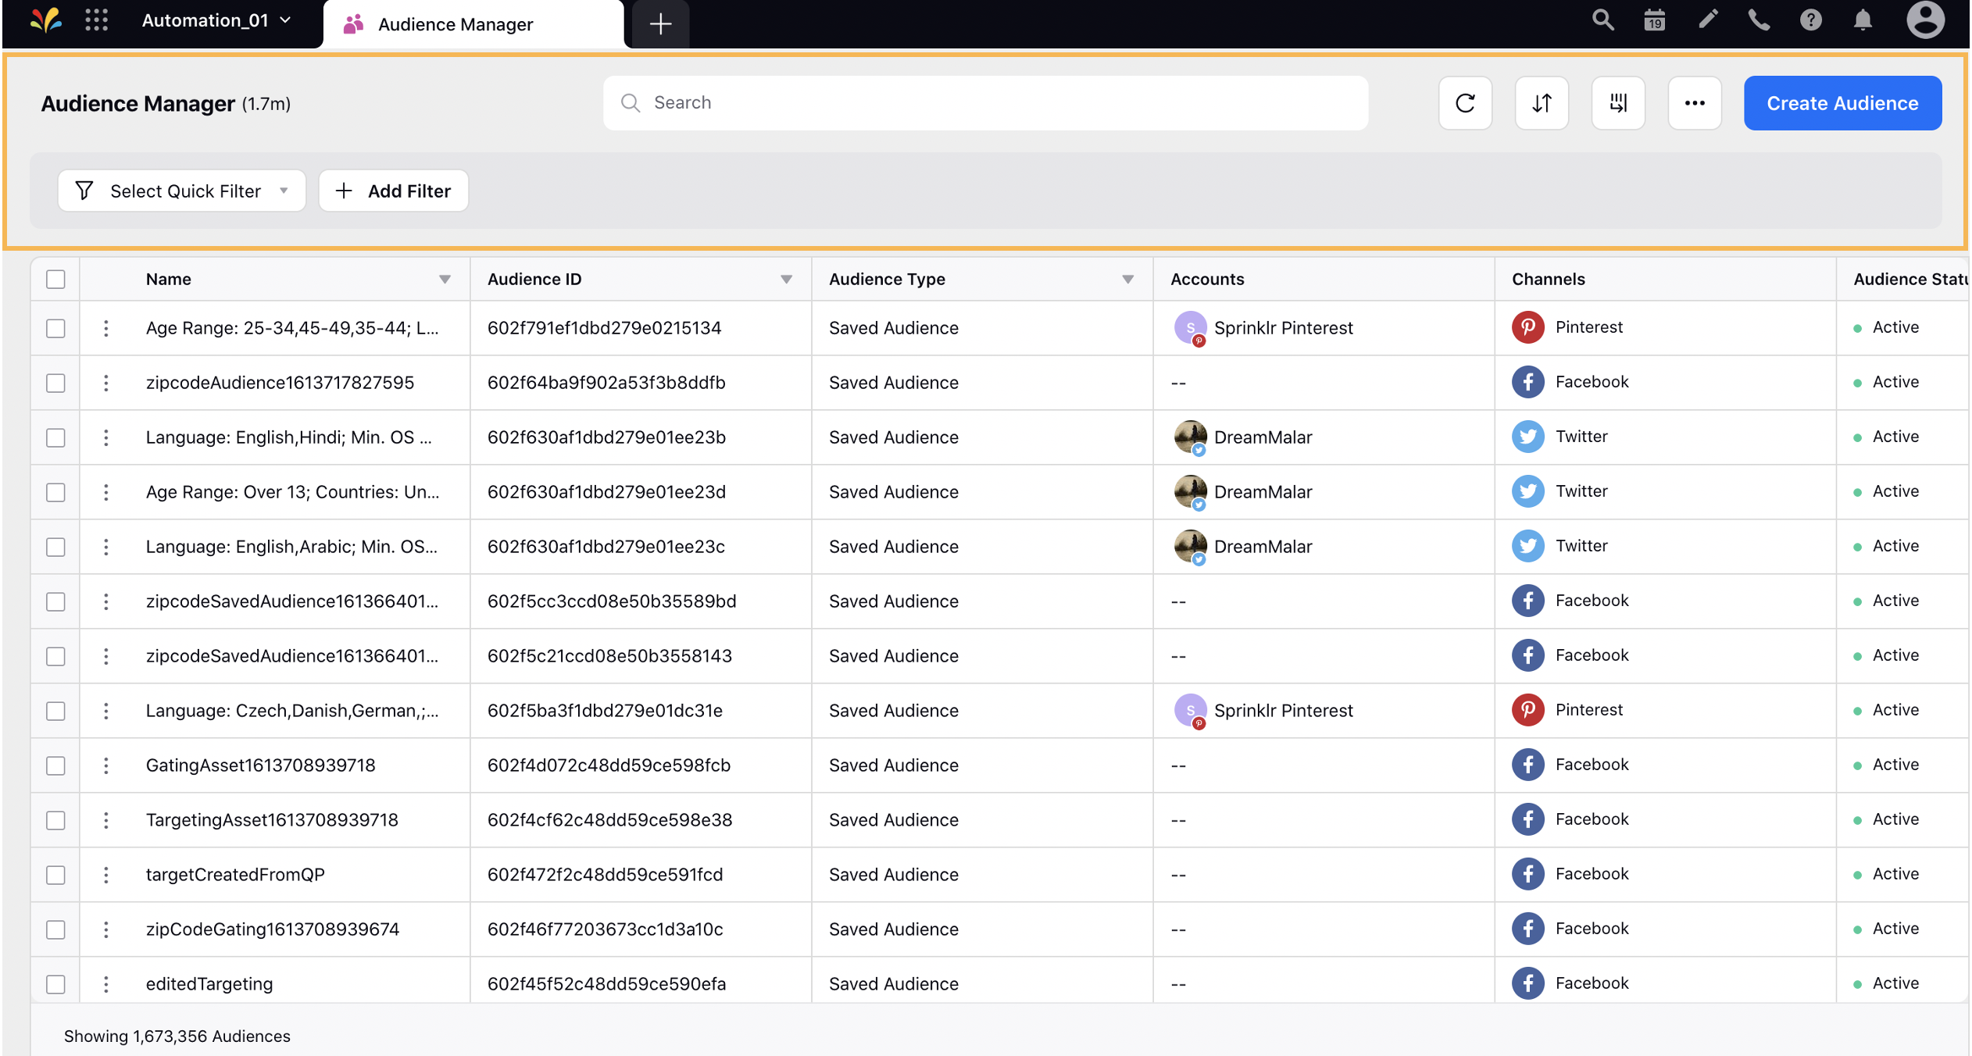The height and width of the screenshot is (1056, 1972).
Task: Toggle the checkbox for Age Range row
Action: [56, 327]
